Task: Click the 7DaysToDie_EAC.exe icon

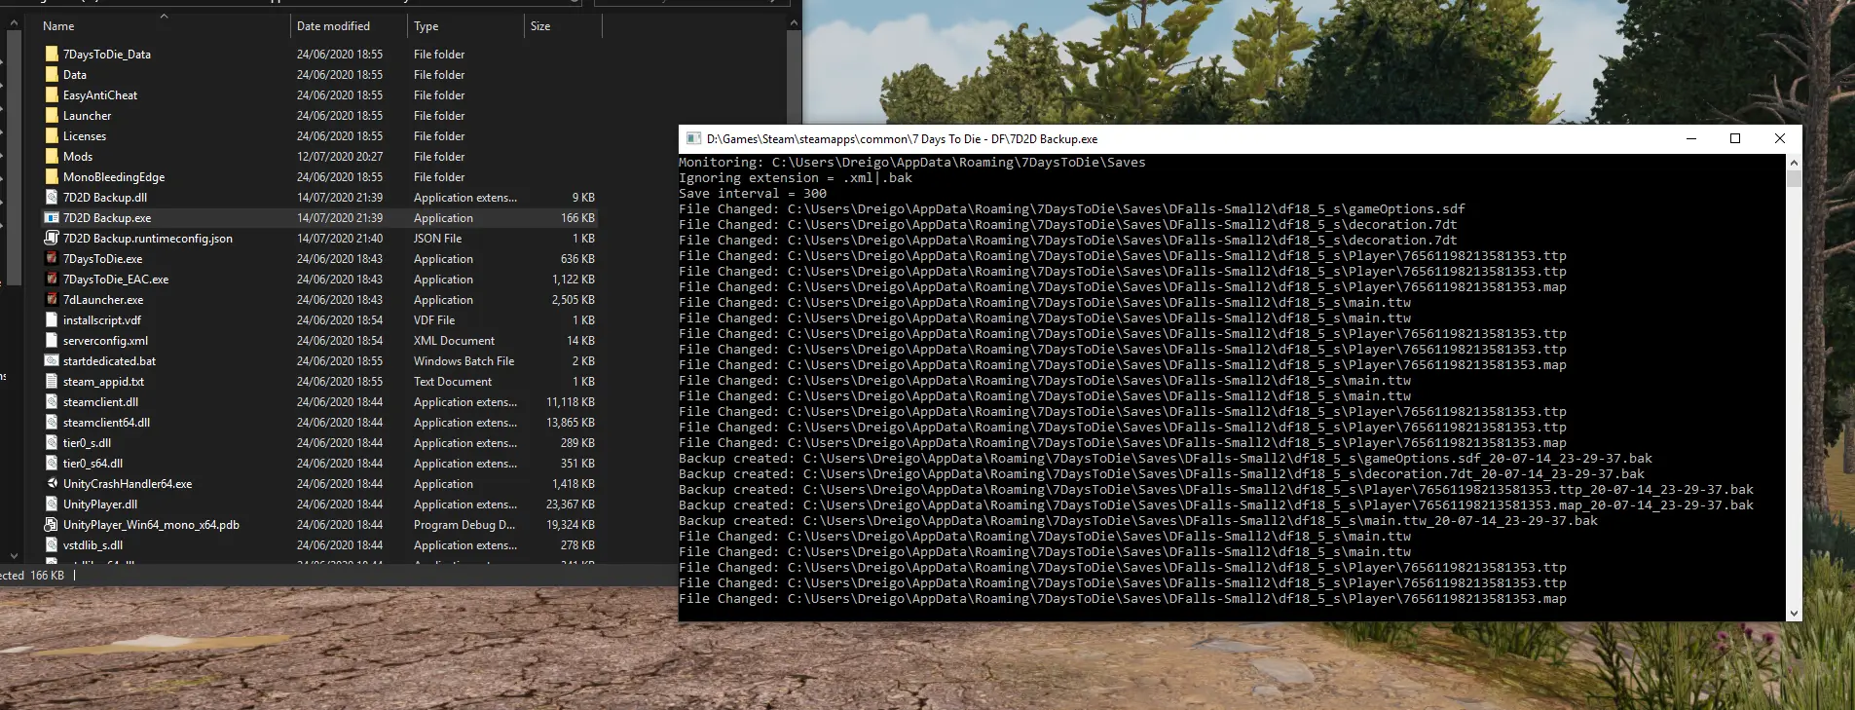Action: 52,280
